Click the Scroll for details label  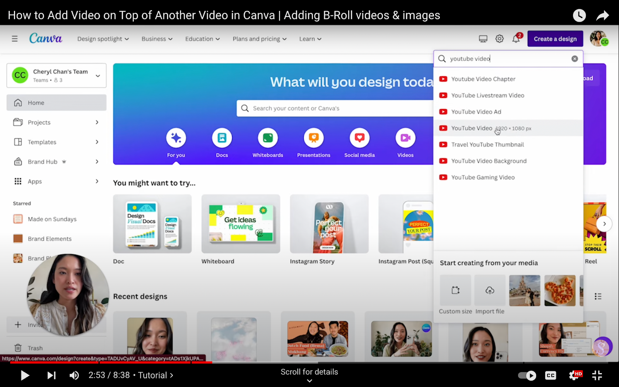pyautogui.click(x=309, y=372)
